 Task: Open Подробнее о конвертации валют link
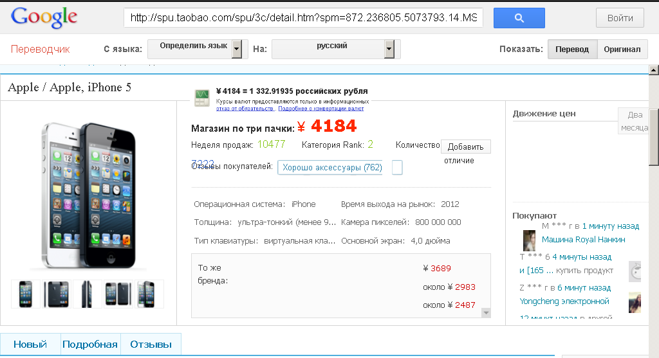[x=320, y=109]
